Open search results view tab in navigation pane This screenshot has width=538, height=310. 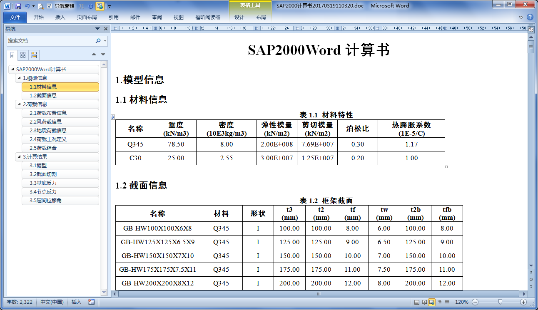[x=34, y=55]
